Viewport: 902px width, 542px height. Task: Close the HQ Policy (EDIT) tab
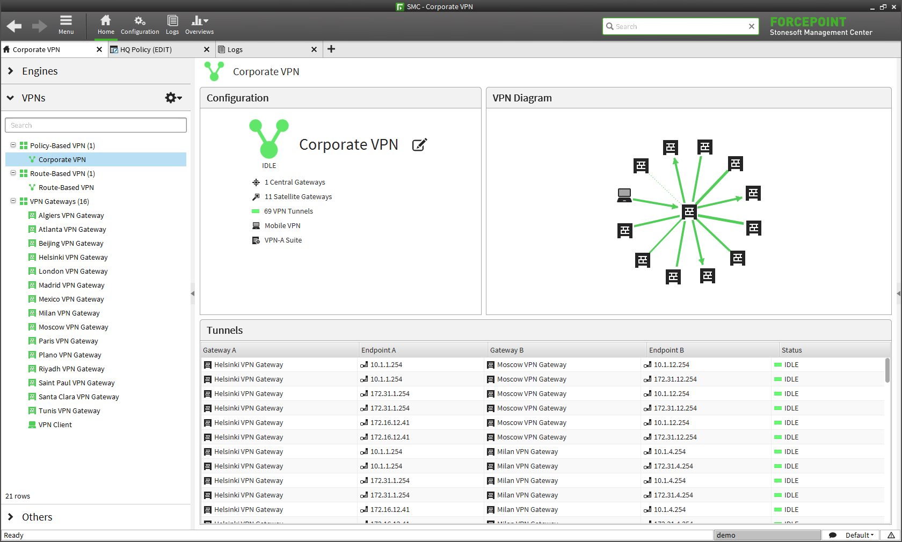(x=207, y=49)
